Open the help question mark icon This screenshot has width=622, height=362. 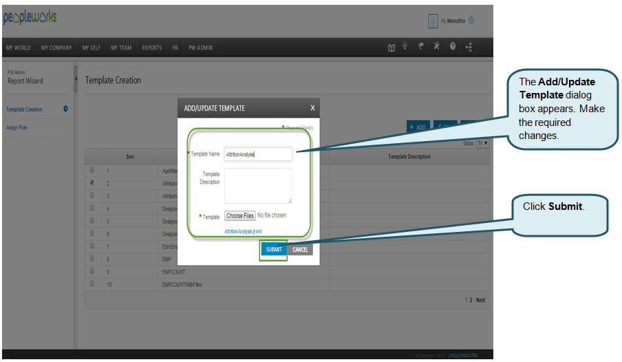453,47
